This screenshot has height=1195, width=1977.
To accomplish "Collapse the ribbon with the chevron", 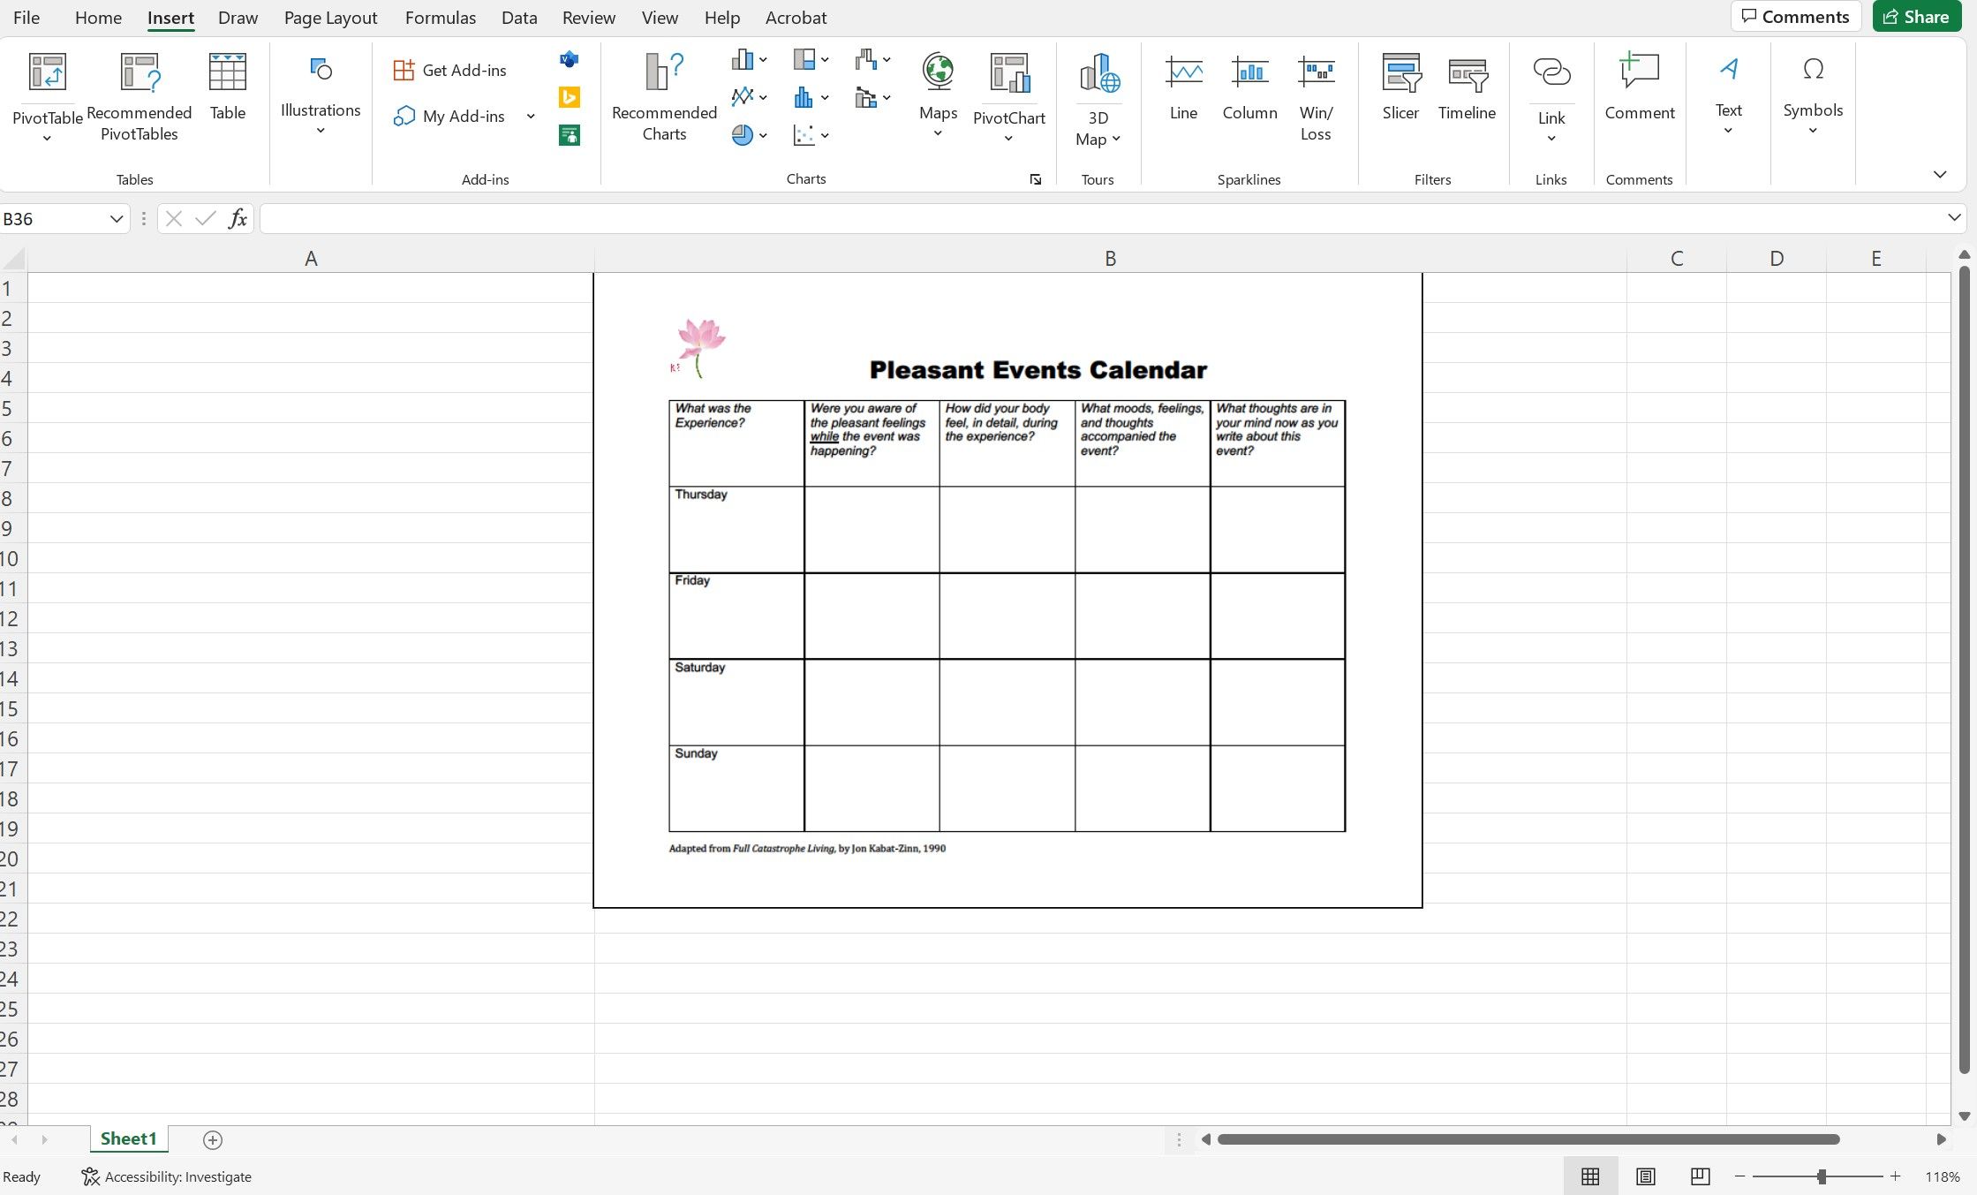I will click(1939, 174).
